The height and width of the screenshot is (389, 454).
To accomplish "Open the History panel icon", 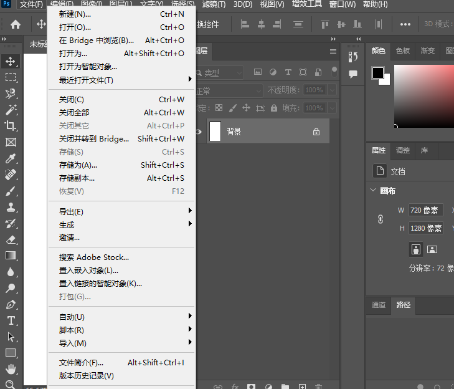I will [353, 57].
